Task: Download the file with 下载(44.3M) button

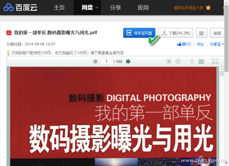Action: [x=176, y=33]
